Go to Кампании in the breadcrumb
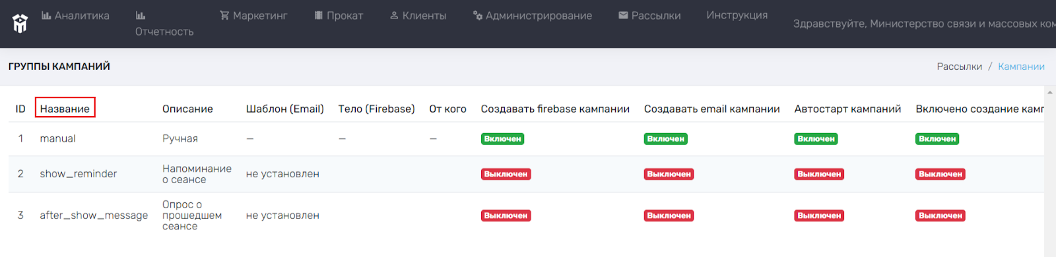This screenshot has width=1056, height=257. (1021, 67)
